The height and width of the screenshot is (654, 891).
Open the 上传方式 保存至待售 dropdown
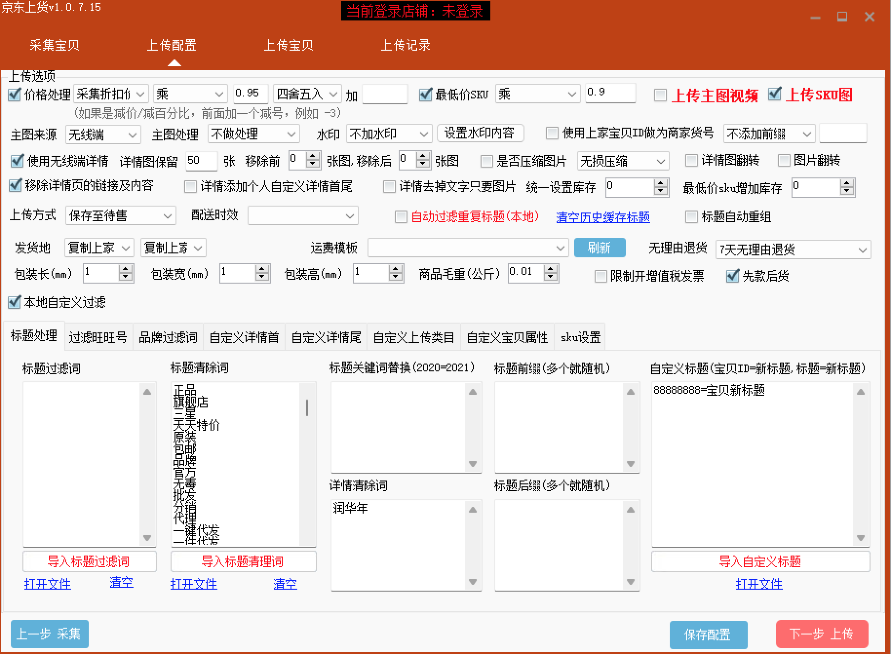(120, 215)
